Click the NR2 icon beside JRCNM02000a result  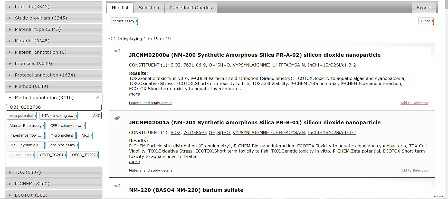click(117, 51)
